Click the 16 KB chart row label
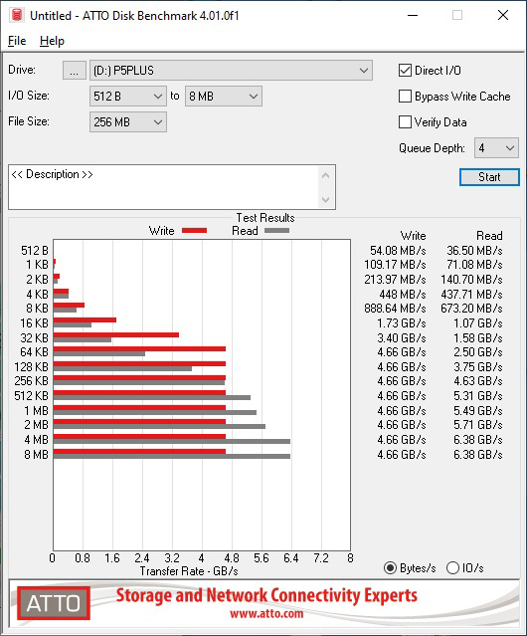The height and width of the screenshot is (636, 527). coord(34,323)
